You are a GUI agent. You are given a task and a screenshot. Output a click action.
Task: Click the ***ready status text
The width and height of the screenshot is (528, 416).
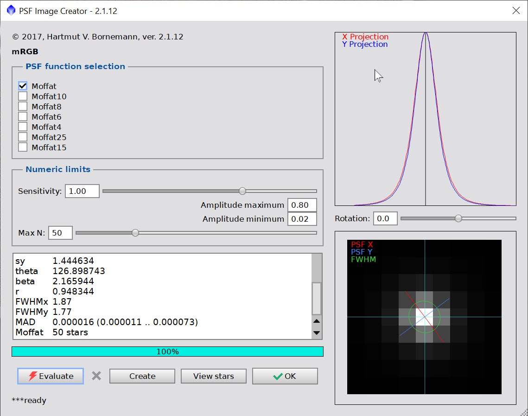click(29, 400)
